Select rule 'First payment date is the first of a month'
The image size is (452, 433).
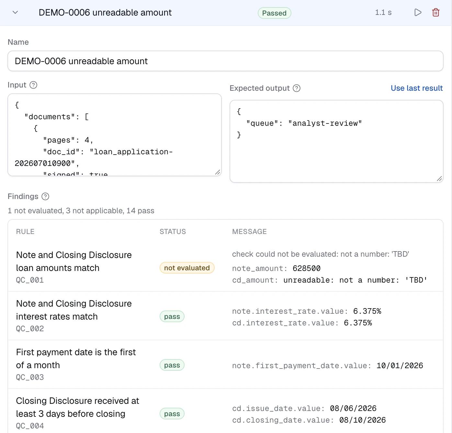click(x=76, y=358)
